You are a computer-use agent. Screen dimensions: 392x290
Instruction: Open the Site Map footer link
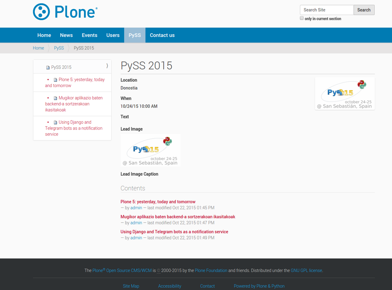tap(131, 286)
